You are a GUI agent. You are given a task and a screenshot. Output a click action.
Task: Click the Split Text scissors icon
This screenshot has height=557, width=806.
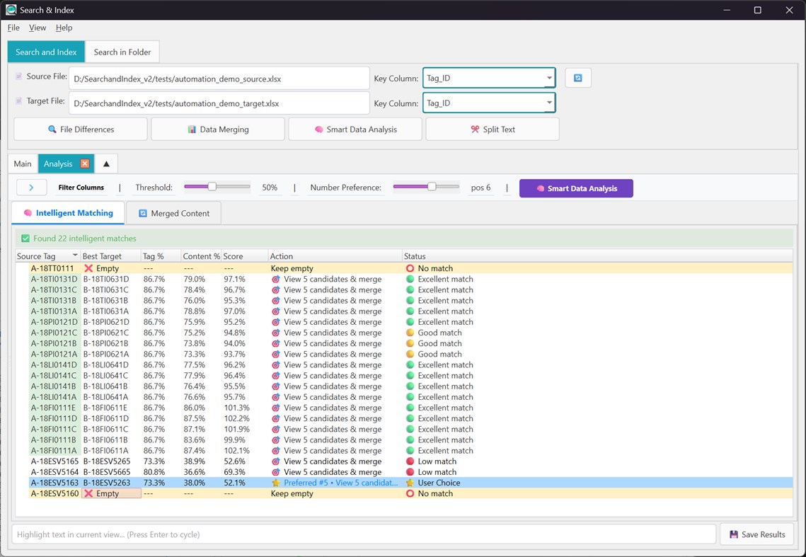coord(475,129)
